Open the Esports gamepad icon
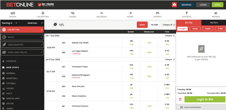Image resolution: width=226 pixels, height=110 pixels. 157,13
